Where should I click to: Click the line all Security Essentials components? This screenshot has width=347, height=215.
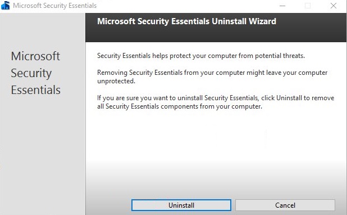(180, 106)
